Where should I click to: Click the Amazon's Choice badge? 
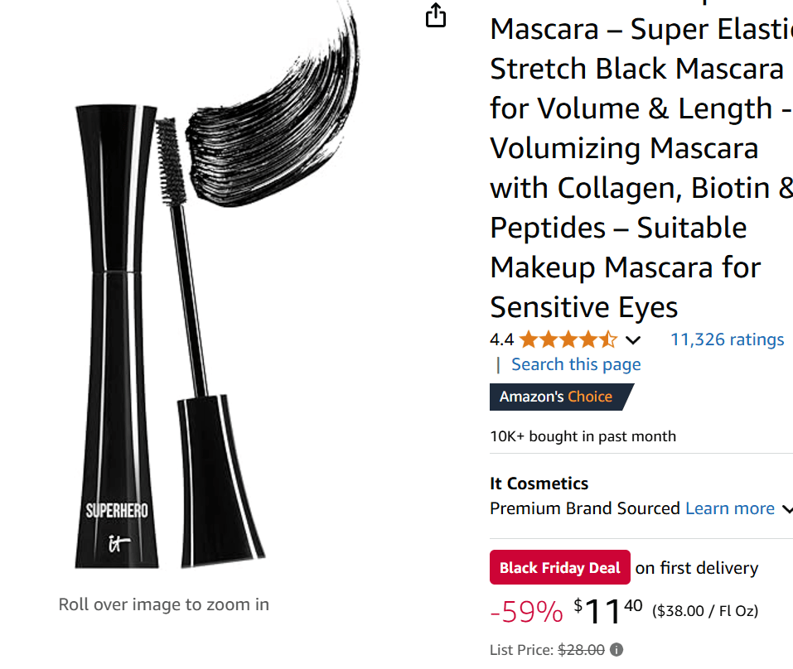(x=557, y=397)
